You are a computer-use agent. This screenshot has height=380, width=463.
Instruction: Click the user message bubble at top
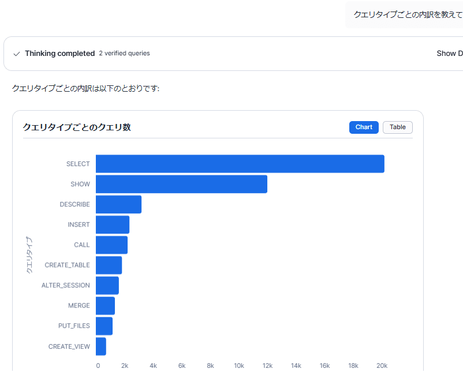pyautogui.click(x=406, y=14)
